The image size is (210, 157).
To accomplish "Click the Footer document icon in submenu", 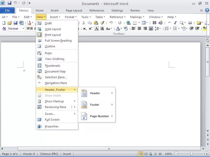I will pyautogui.click(x=84, y=104).
